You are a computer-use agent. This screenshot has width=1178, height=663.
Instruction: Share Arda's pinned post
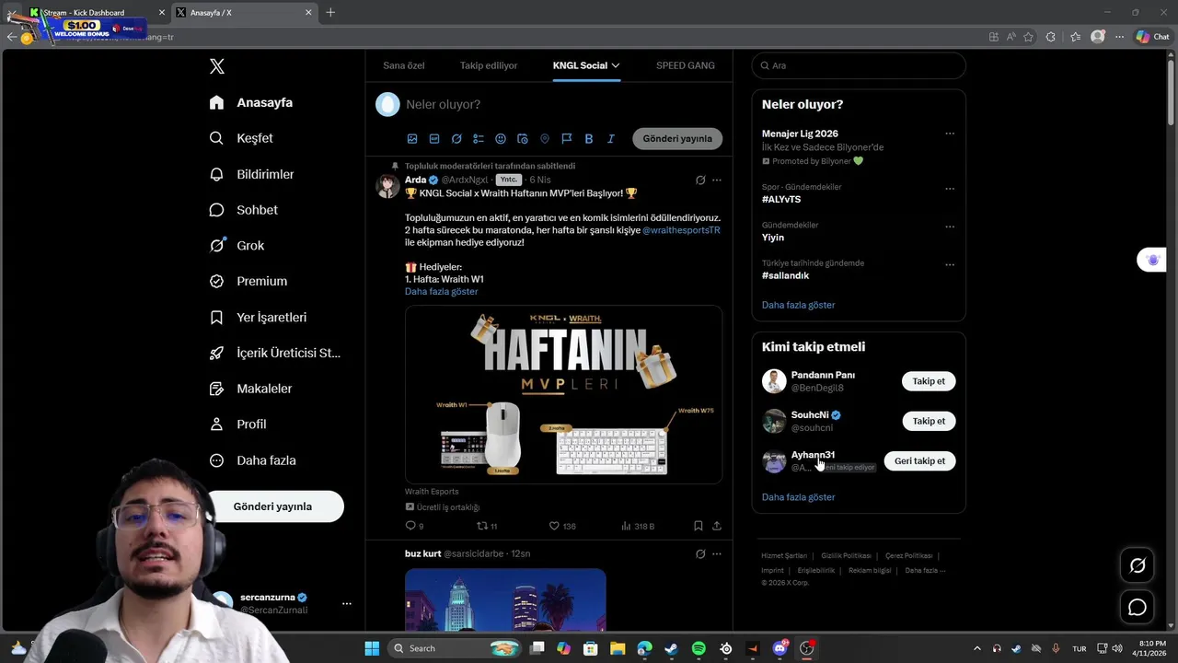click(717, 526)
